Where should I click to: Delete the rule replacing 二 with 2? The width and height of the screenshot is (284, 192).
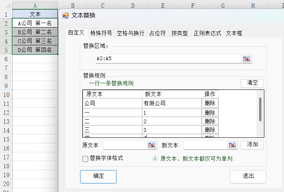click(x=210, y=121)
